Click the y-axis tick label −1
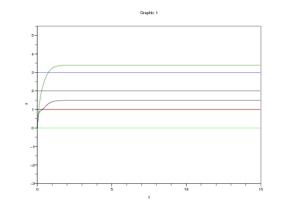This screenshot has width=298, height=210. point(33,147)
